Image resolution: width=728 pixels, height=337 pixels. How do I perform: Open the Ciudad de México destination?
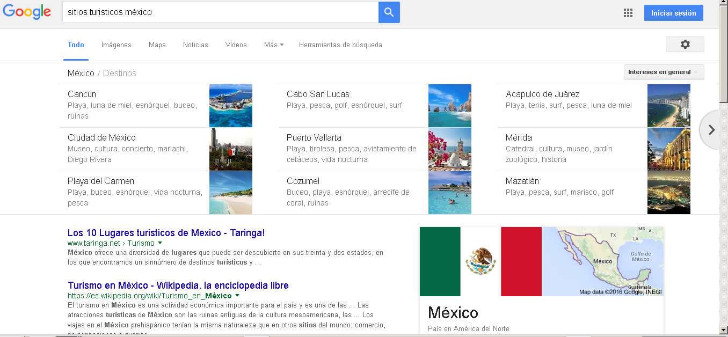click(101, 137)
